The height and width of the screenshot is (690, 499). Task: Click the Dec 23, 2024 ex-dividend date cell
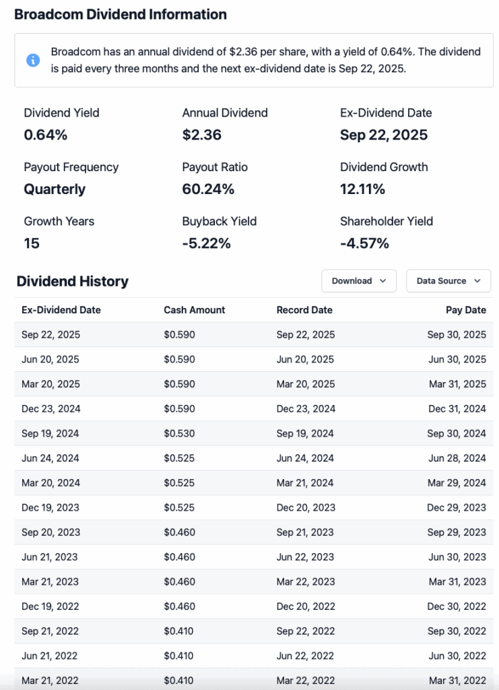coord(51,409)
